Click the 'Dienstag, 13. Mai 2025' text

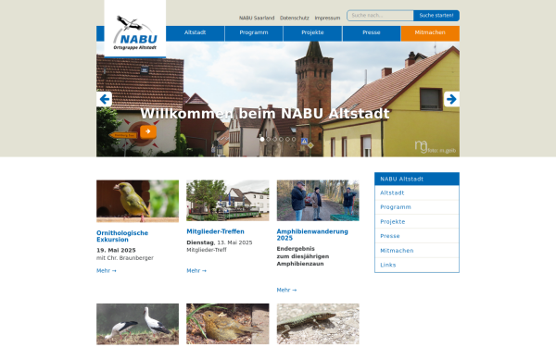tap(220, 242)
